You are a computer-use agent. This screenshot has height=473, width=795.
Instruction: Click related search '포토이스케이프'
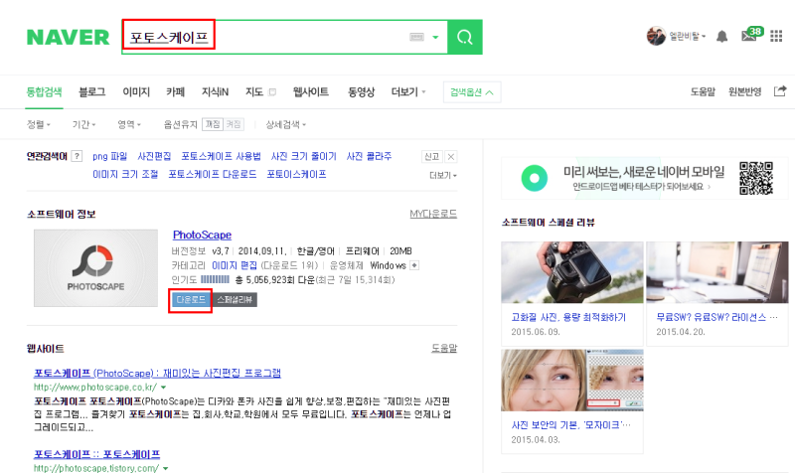pyautogui.click(x=296, y=174)
